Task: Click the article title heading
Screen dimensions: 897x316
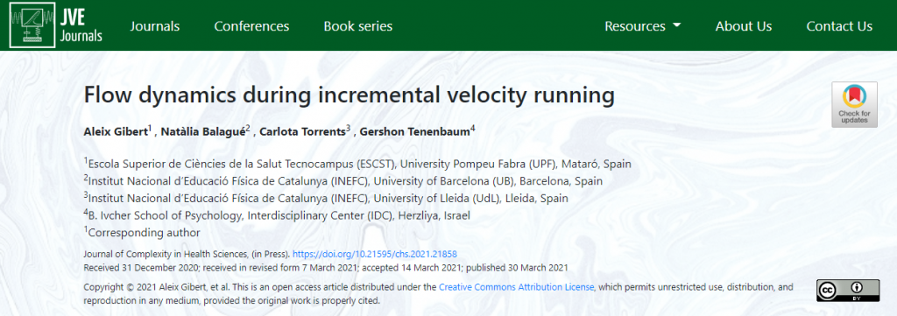Action: tap(349, 96)
